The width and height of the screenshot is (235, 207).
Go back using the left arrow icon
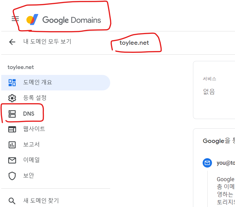click(12, 42)
